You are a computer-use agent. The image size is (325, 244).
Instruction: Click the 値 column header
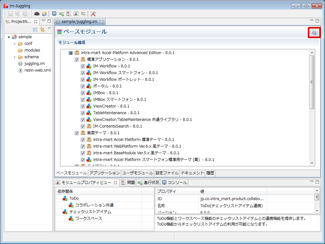232,191
